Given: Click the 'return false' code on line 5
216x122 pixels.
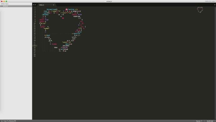Looking at the screenshot, I should click(x=77, y=15).
